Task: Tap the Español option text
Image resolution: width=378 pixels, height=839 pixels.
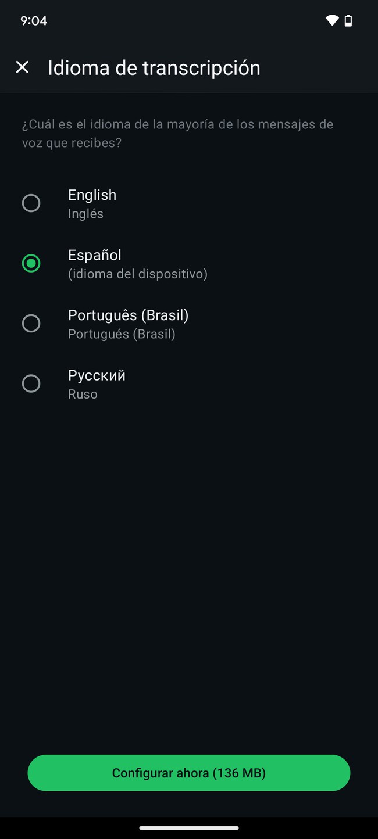Action: click(x=95, y=254)
